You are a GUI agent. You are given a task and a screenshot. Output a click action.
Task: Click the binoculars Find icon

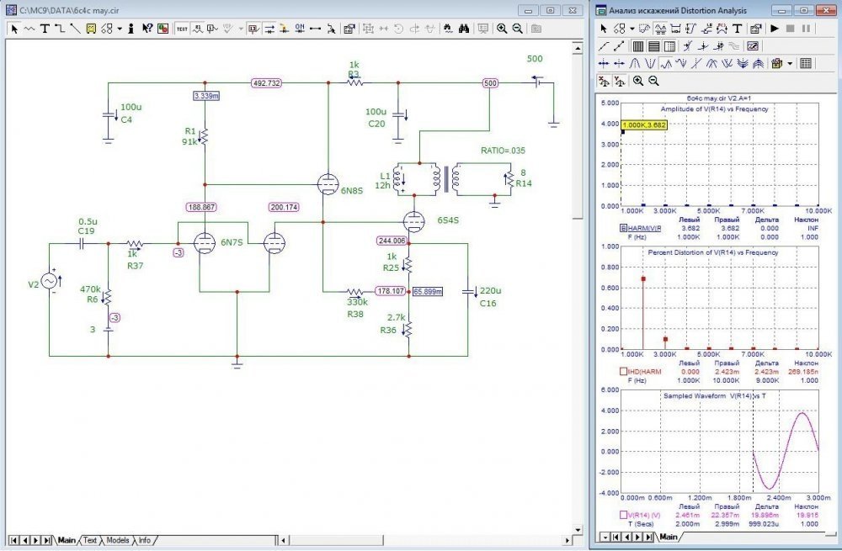coord(463,29)
